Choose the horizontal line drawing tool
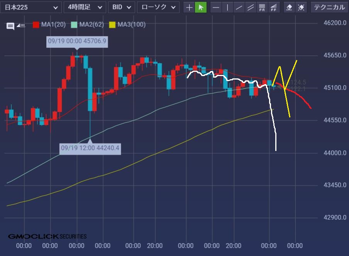Screen dimensions: 349x256 click(216, 7)
